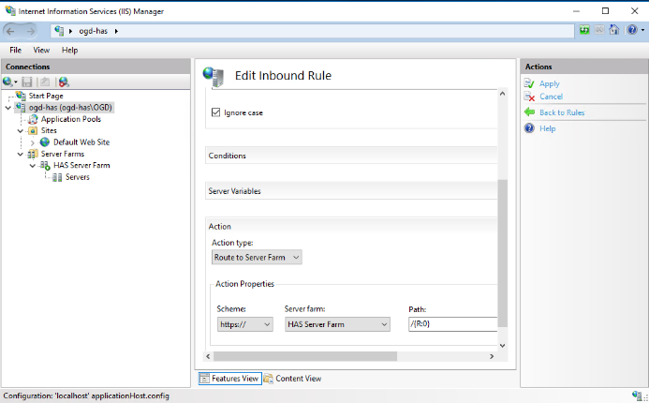Expand the Server Variables section
The width and height of the screenshot is (649, 403).
(x=351, y=191)
